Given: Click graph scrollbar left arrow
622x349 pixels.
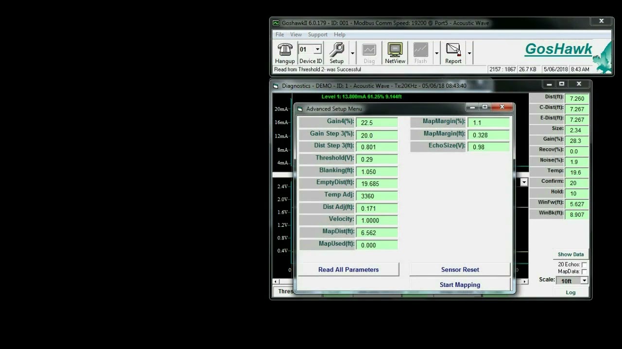Looking at the screenshot, I should point(276,282).
